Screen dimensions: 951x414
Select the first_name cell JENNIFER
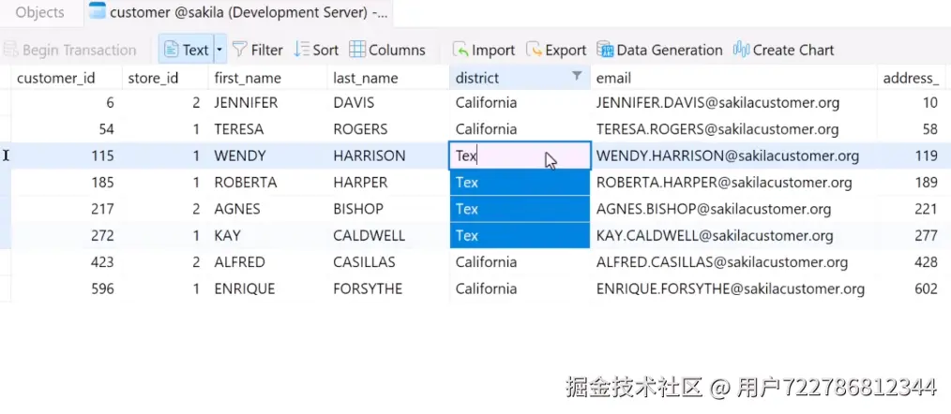(x=248, y=102)
